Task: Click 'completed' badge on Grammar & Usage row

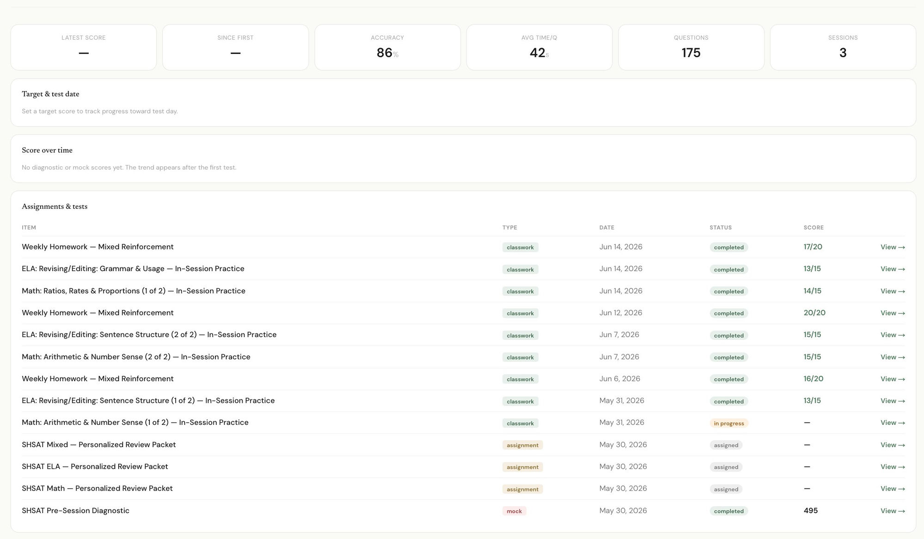Action: [x=728, y=270]
